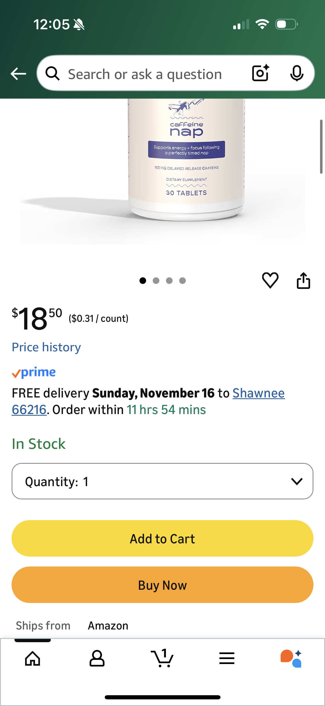Viewport: 325px width, 706px height.
Task: Open the hamburger menu tab
Action: coord(227,658)
